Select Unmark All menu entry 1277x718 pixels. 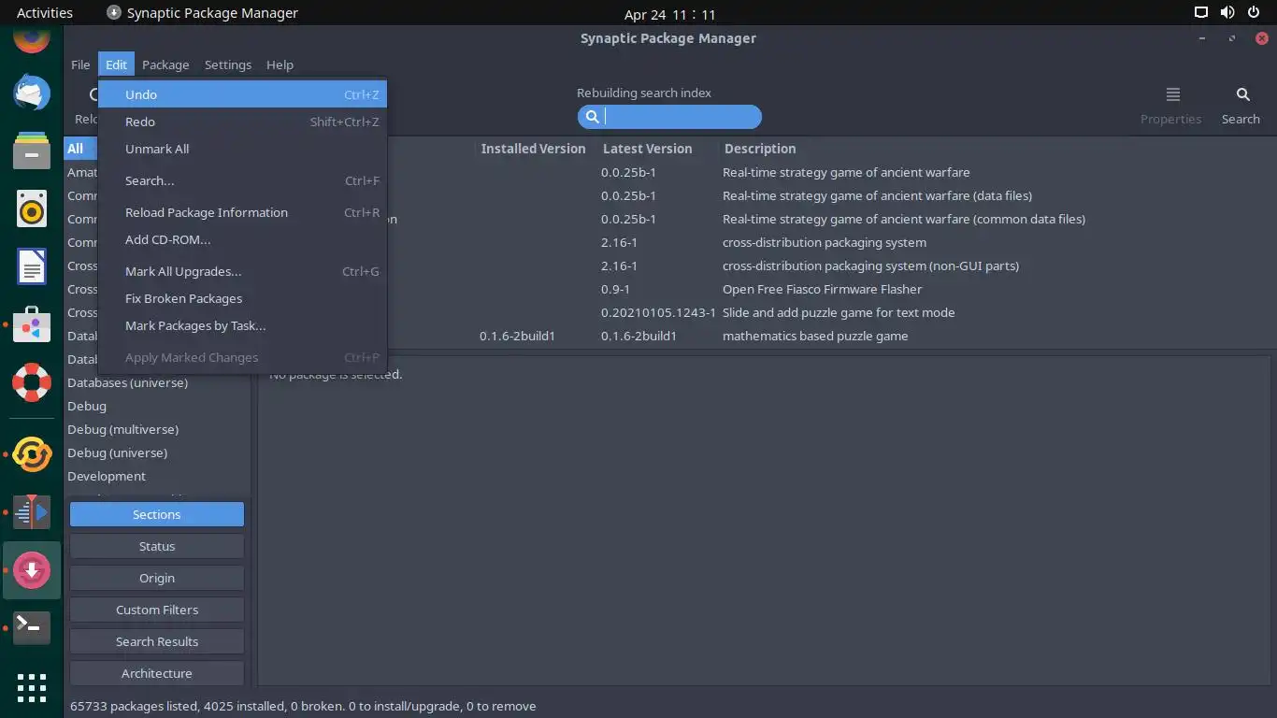[243, 149]
